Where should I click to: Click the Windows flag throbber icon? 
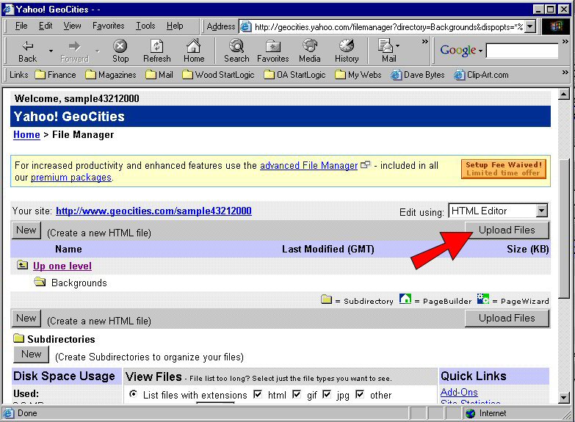pyautogui.click(x=556, y=26)
